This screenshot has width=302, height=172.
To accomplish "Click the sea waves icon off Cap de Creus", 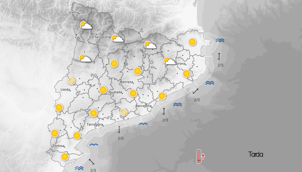I will (220, 40).
